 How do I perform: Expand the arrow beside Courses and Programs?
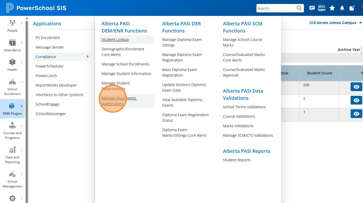pyautogui.click(x=22, y=126)
